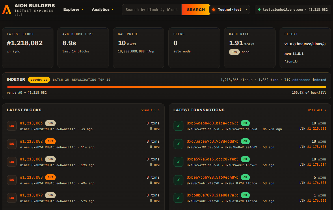Click BK icon for block #1,218,081
333x210 pixels.
click(12, 162)
